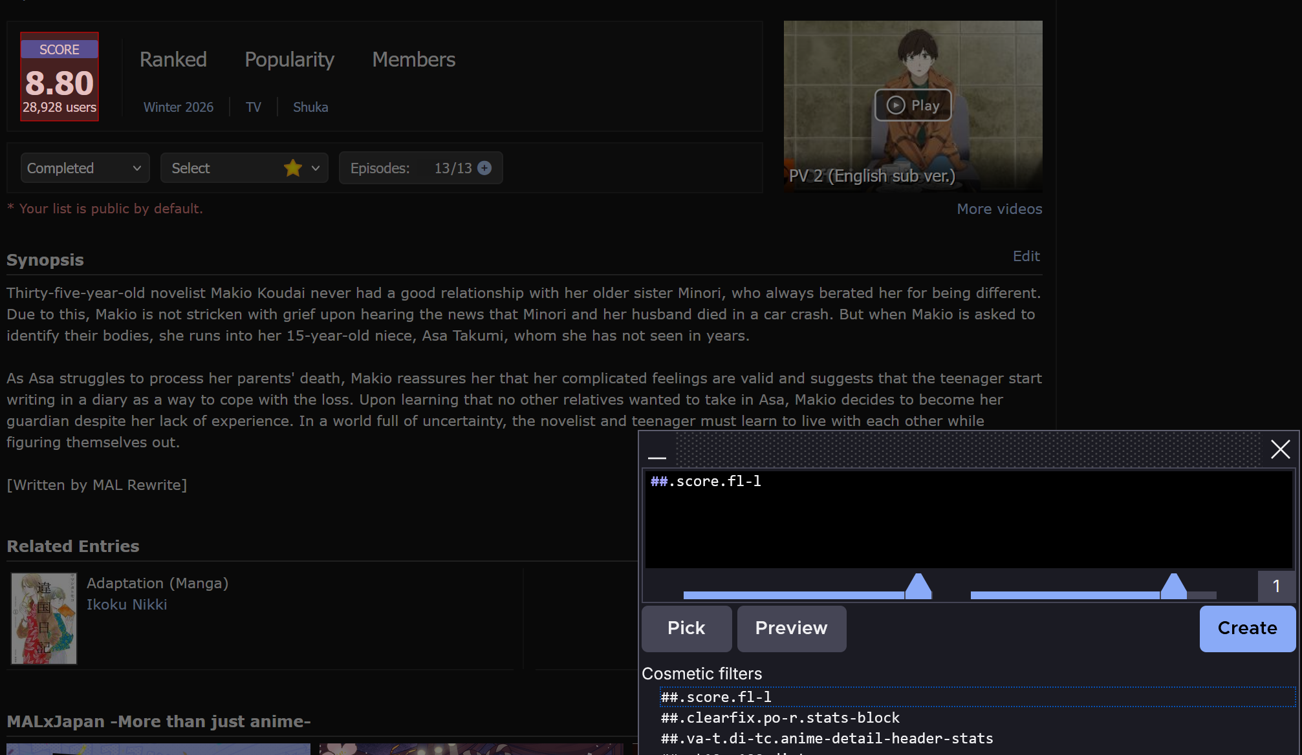The image size is (1302, 755).
Task: Click the gold star score icon
Action: click(x=293, y=168)
